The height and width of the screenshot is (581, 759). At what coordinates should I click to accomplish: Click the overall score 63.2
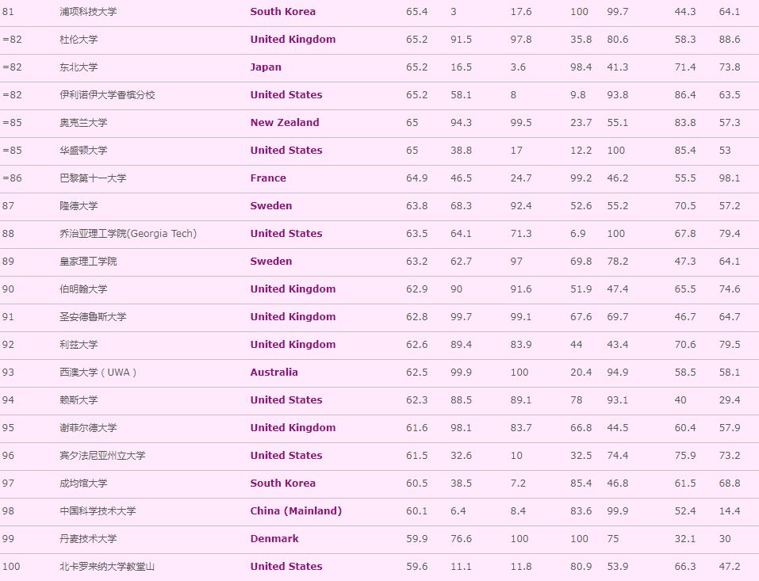click(416, 262)
